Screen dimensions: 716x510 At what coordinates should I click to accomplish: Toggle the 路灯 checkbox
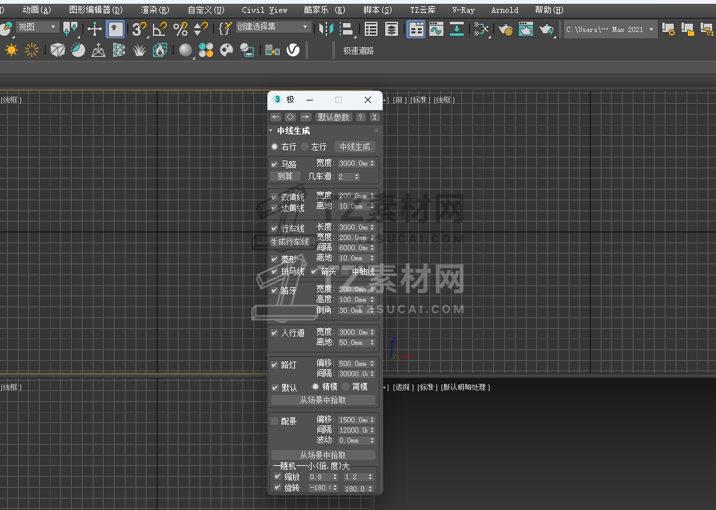pos(274,365)
